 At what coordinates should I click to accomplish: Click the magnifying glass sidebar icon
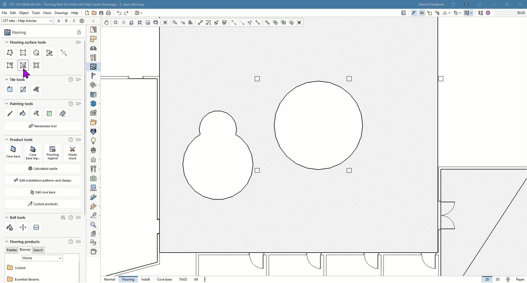click(93, 225)
